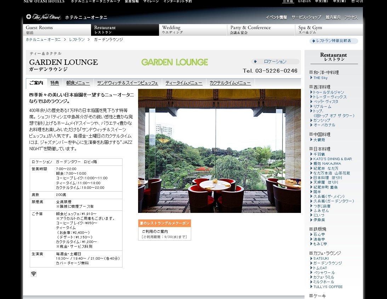The width and height of the screenshot is (387, 299).
Task: Open オーバカナル in sidebar
Action: coord(324,125)
